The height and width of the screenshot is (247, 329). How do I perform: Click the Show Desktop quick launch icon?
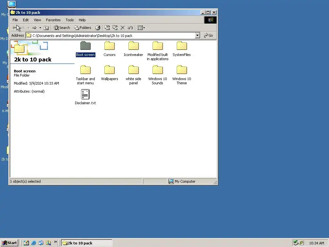click(26, 243)
